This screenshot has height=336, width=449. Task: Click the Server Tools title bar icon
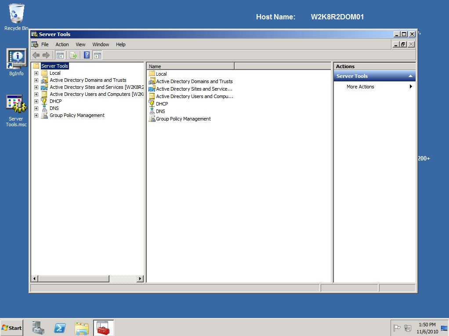tap(35, 34)
